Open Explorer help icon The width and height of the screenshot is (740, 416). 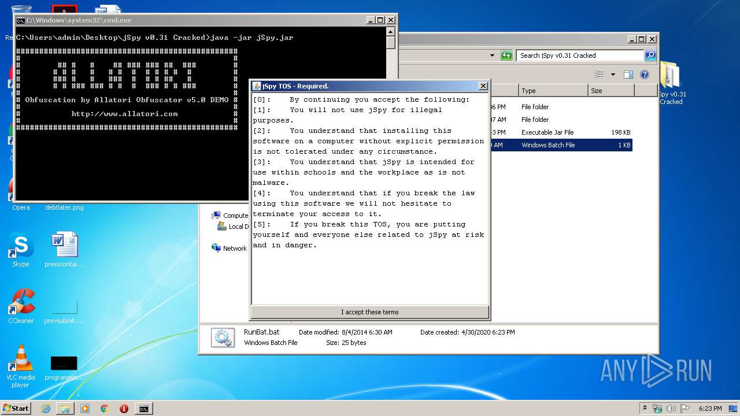(x=645, y=75)
